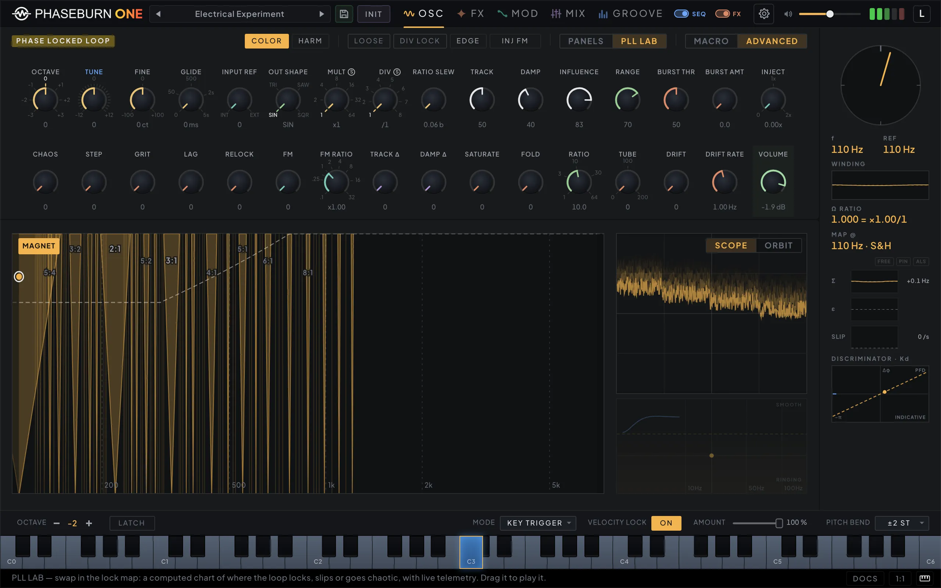The image size is (941, 588).
Task: Click the VOLUME knob
Action: coord(773,182)
